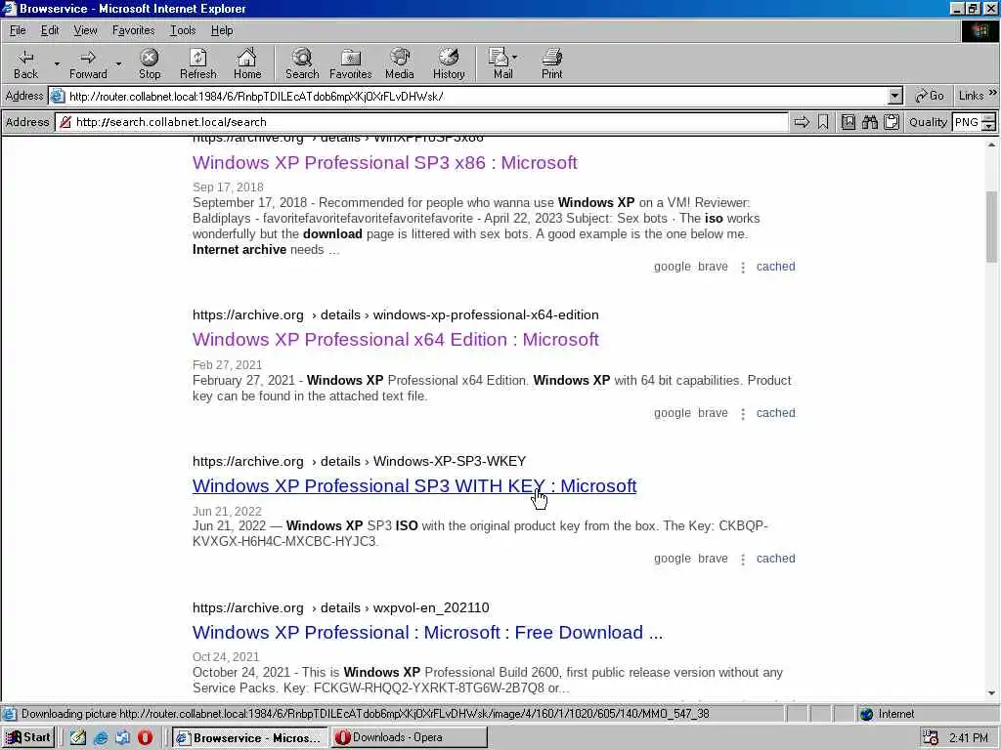This screenshot has height=750, width=1001.
Task: Click the binoculars find icon
Action: pos(870,122)
